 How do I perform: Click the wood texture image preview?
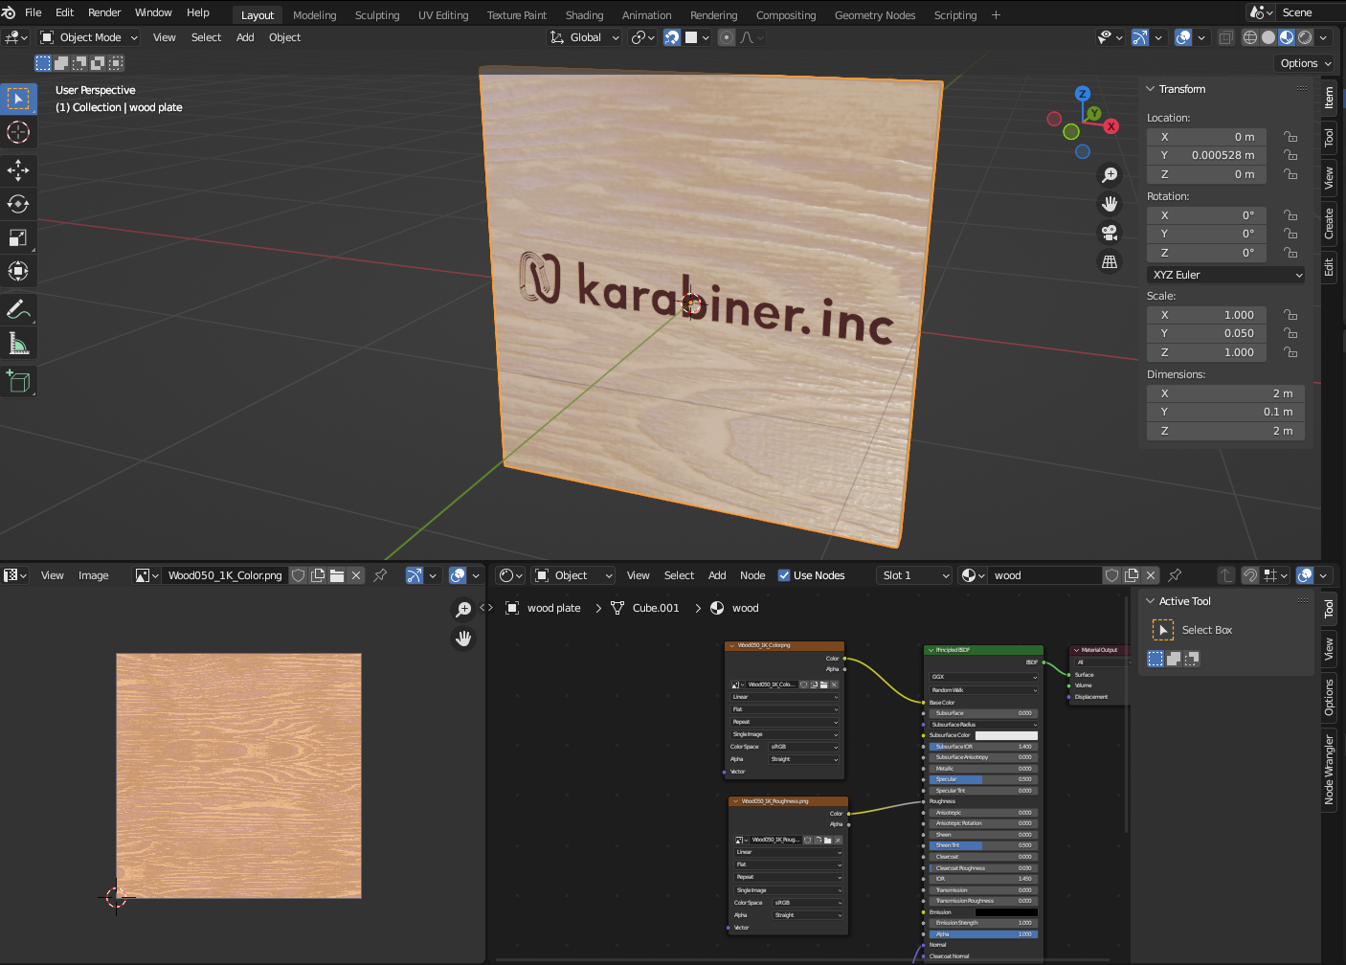click(x=238, y=775)
